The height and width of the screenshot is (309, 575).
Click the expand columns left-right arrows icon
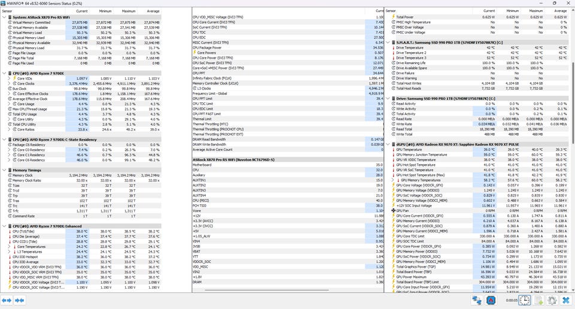(x=7, y=301)
